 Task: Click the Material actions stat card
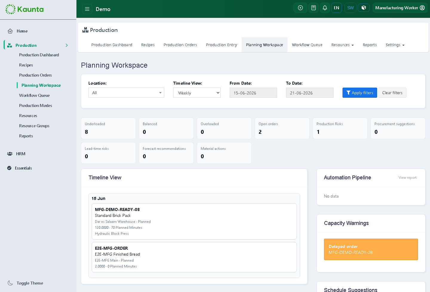point(224,153)
